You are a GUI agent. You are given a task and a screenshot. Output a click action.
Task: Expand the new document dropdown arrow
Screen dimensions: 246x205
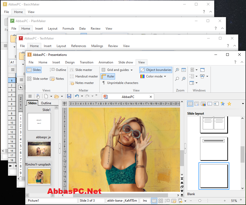click(x=51, y=96)
